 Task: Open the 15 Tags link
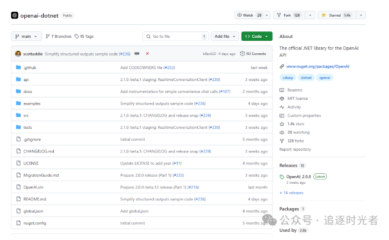point(84,37)
